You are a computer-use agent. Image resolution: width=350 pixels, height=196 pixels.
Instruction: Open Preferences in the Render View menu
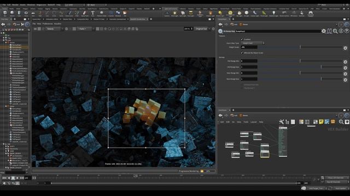48,23
